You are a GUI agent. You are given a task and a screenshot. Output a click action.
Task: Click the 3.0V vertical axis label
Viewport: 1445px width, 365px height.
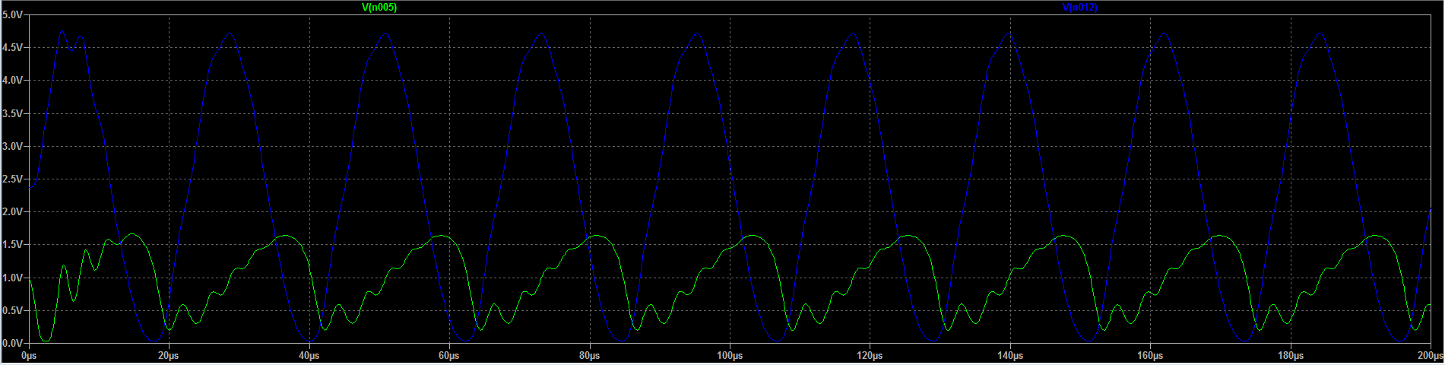[x=12, y=146]
